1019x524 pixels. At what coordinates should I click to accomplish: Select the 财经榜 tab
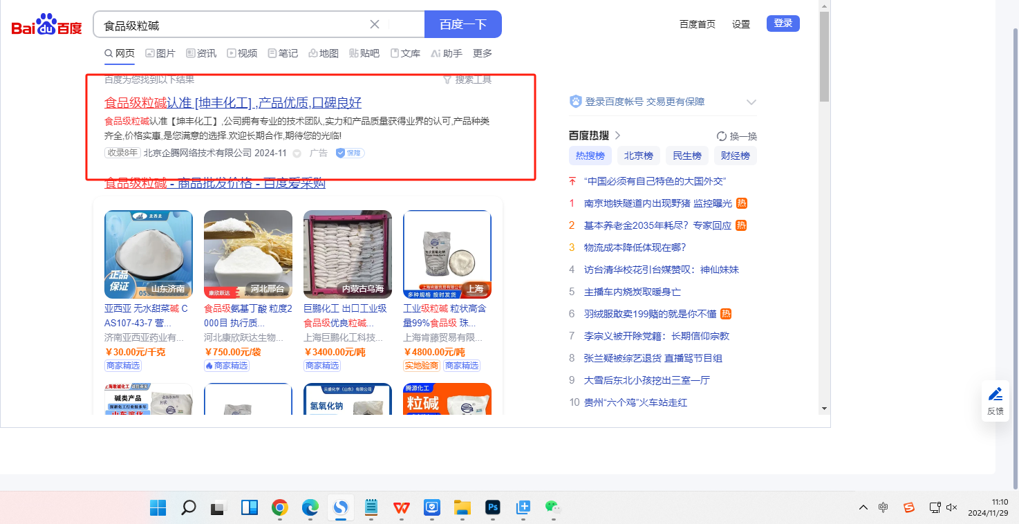click(x=736, y=156)
